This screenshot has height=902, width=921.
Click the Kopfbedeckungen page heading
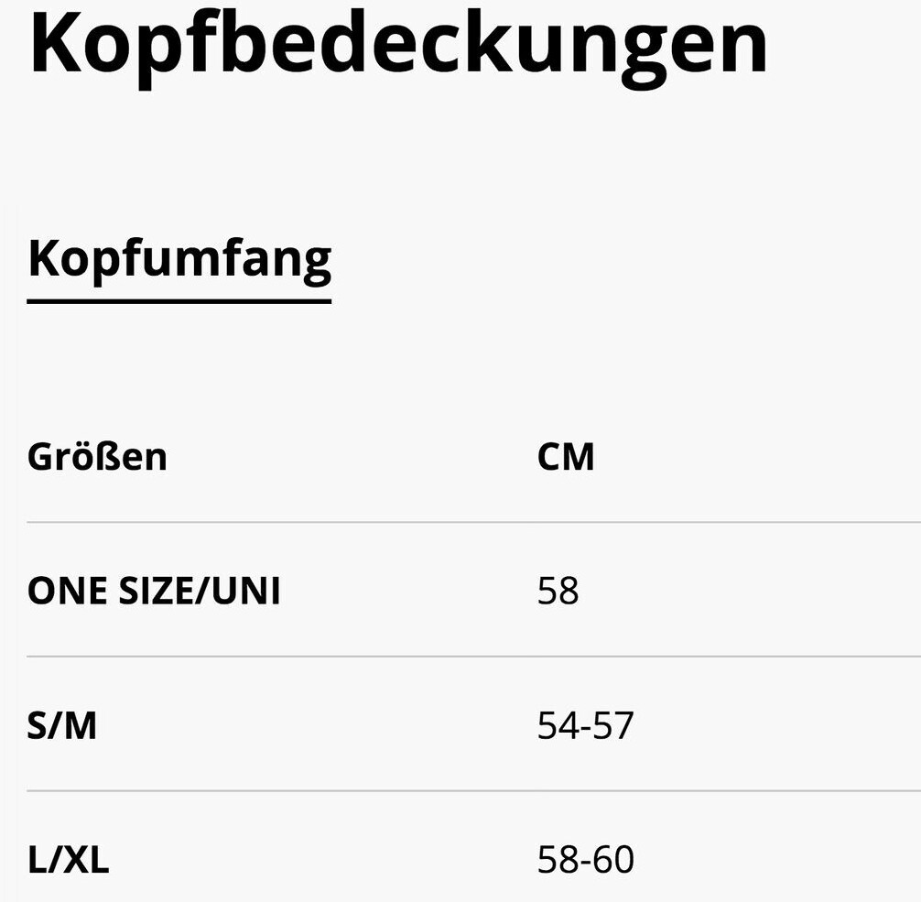click(398, 42)
